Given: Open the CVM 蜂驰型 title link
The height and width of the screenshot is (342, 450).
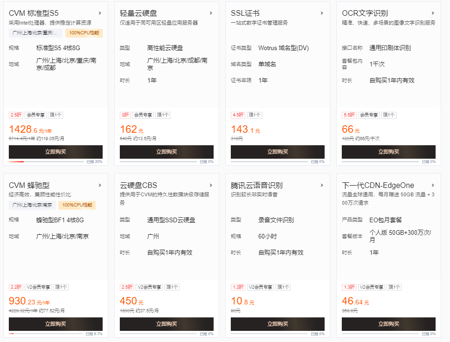Looking at the screenshot, I should point(29,185).
